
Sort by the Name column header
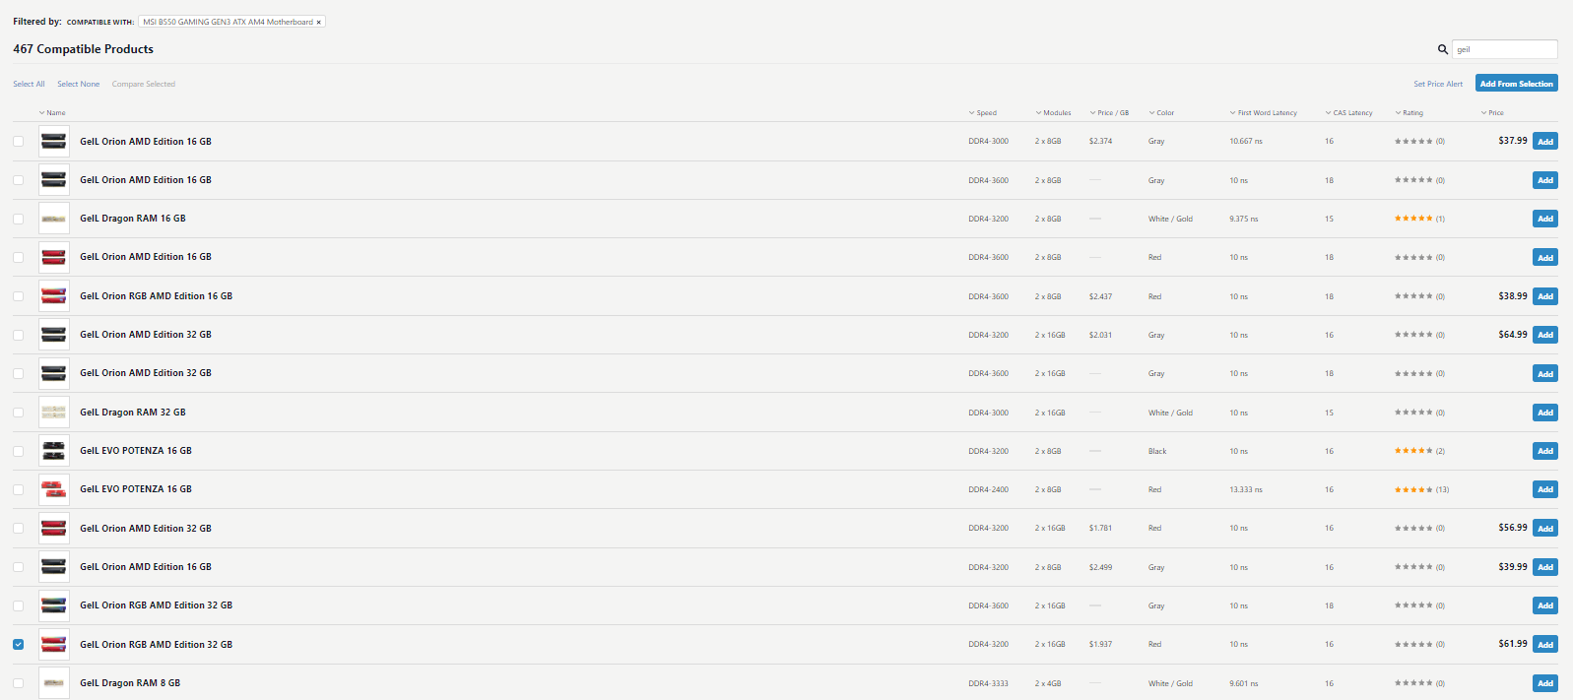[52, 113]
